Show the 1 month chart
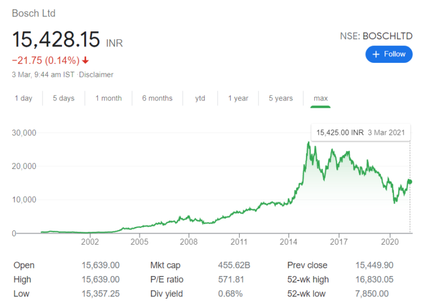This screenshot has width=425, height=307. tap(108, 98)
